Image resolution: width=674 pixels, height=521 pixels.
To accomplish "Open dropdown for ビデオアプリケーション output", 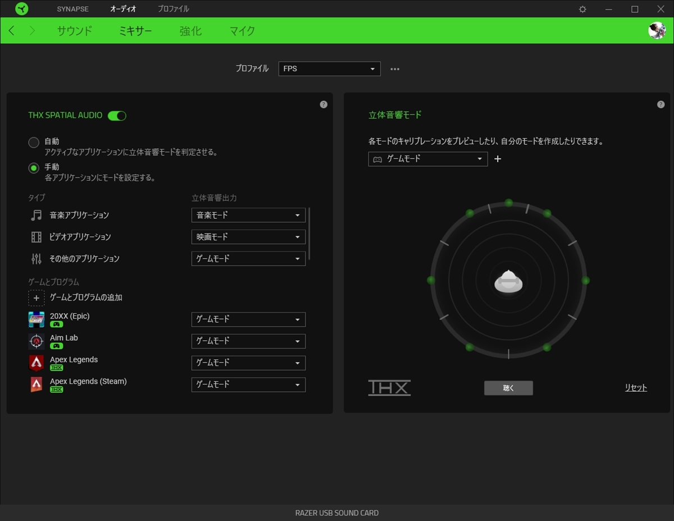I will (248, 237).
